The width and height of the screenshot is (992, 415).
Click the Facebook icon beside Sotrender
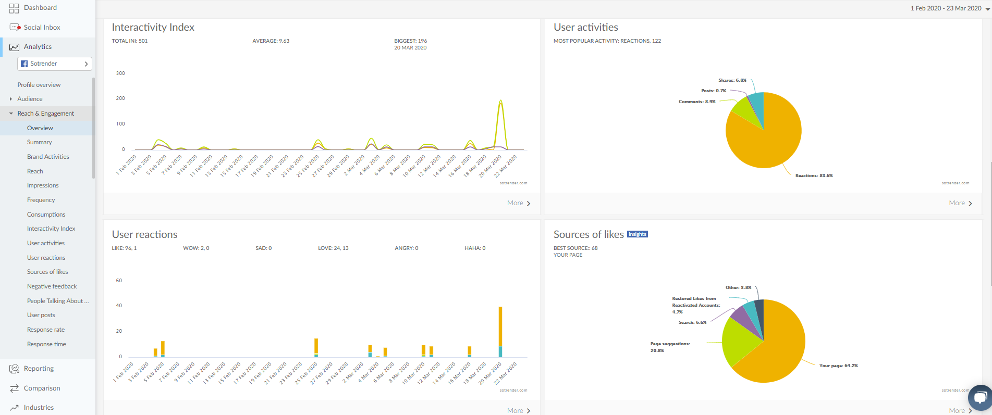[24, 64]
